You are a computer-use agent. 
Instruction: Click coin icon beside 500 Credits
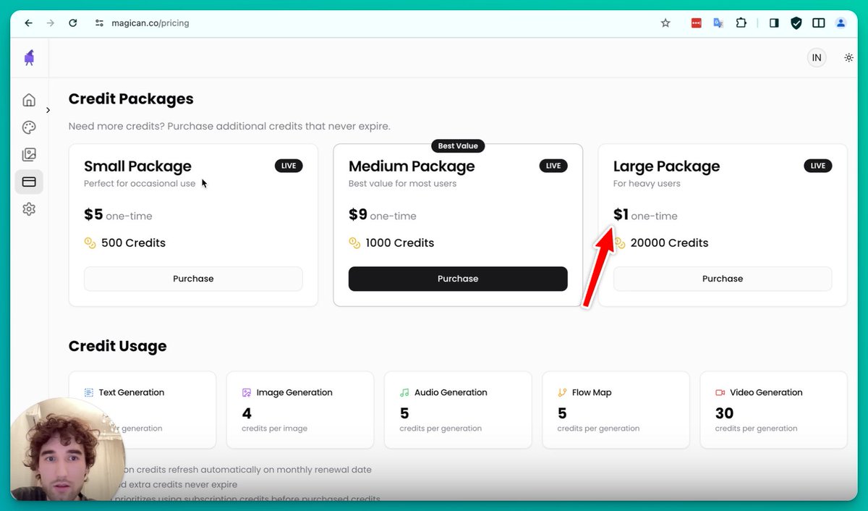90,243
